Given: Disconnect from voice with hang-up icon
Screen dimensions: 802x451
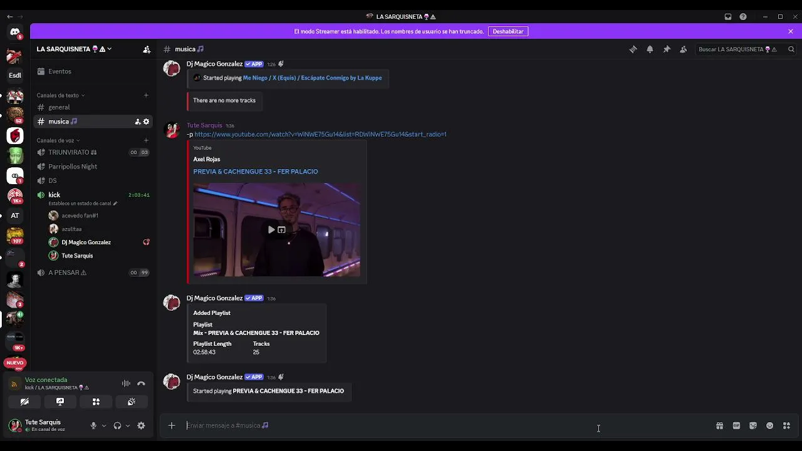Looking at the screenshot, I should click(x=141, y=383).
